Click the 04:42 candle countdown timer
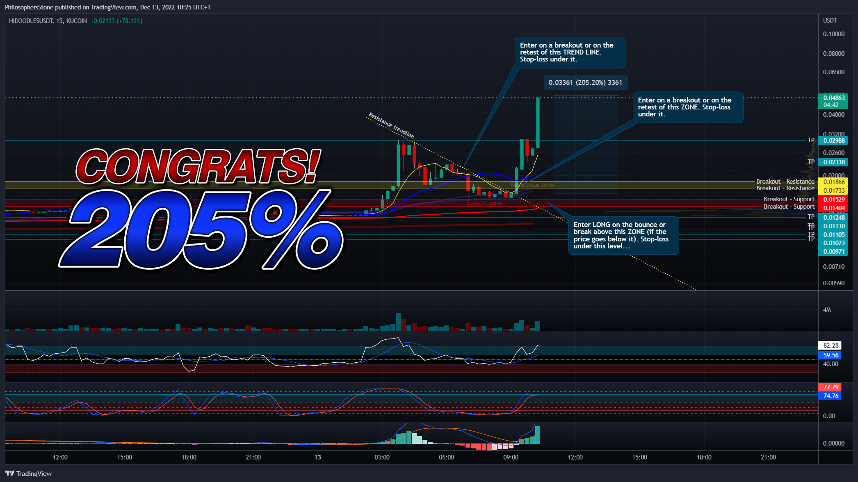The height and width of the screenshot is (482, 858). [831, 105]
